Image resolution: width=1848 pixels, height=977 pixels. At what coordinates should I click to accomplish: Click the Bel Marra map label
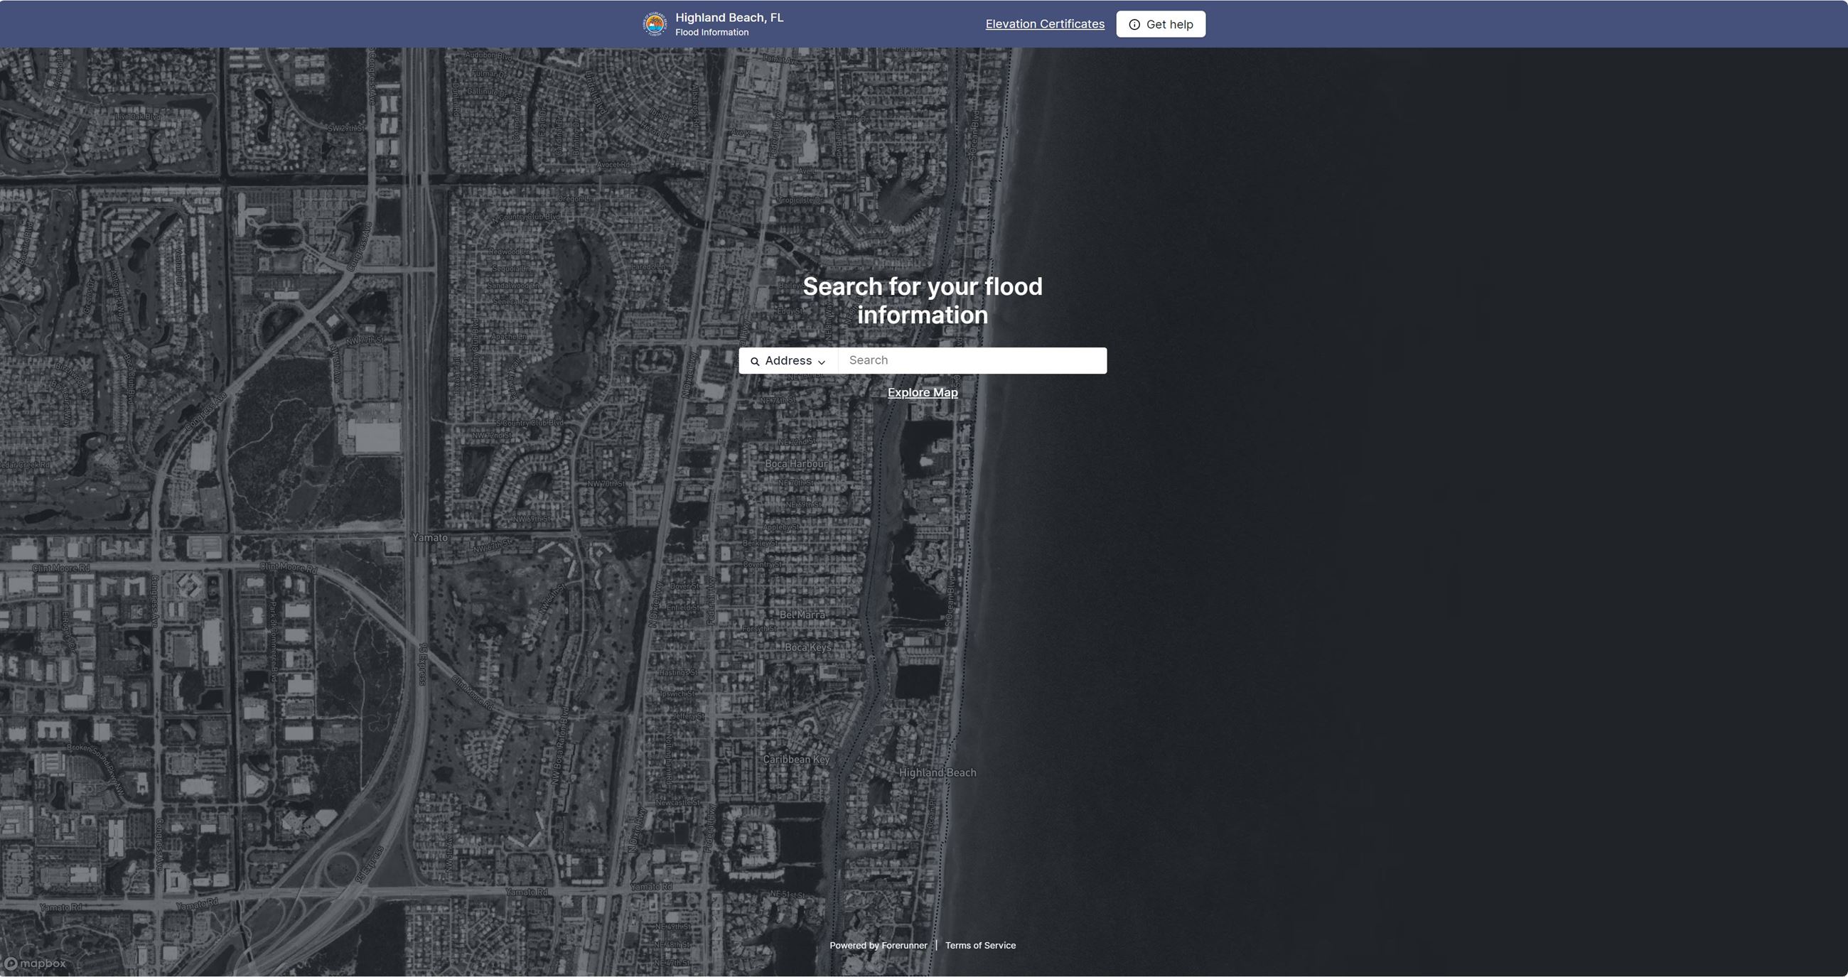802,615
